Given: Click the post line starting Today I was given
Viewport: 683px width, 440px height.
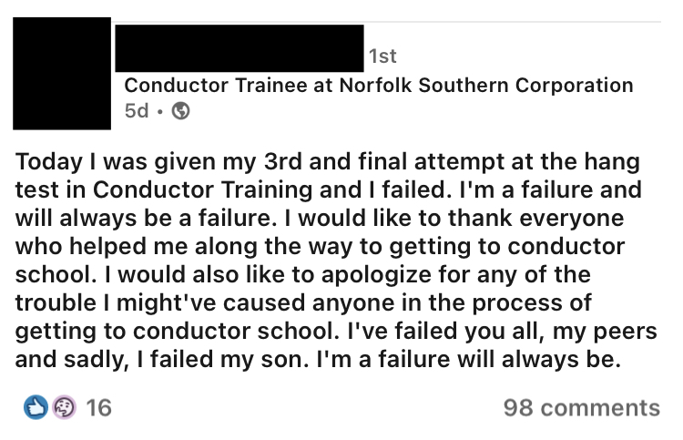Looking at the screenshot, I should click(328, 161).
